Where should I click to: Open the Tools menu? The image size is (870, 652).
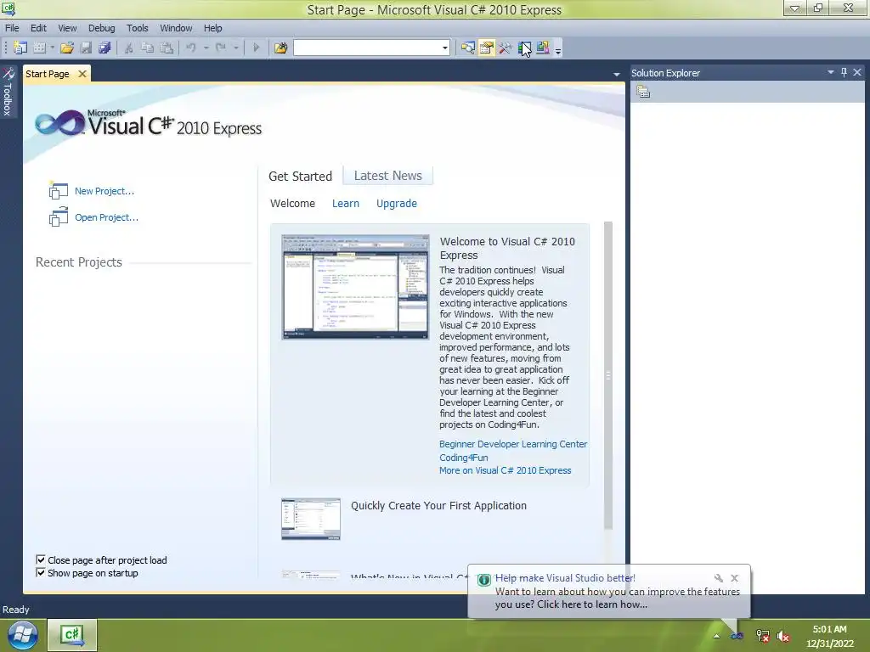(x=137, y=28)
